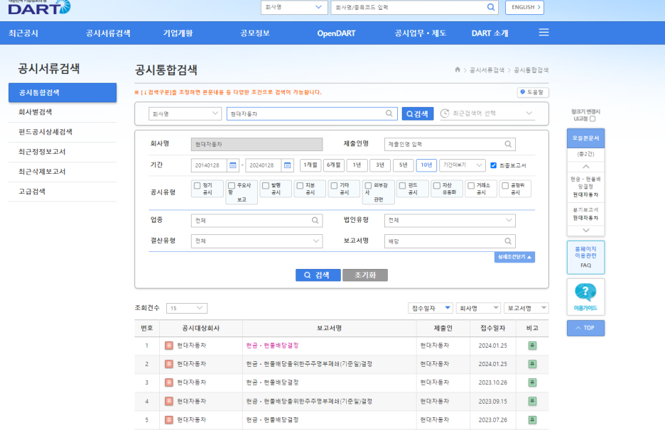Open the 기업개황 menu
The width and height of the screenshot is (665, 430).
178,33
